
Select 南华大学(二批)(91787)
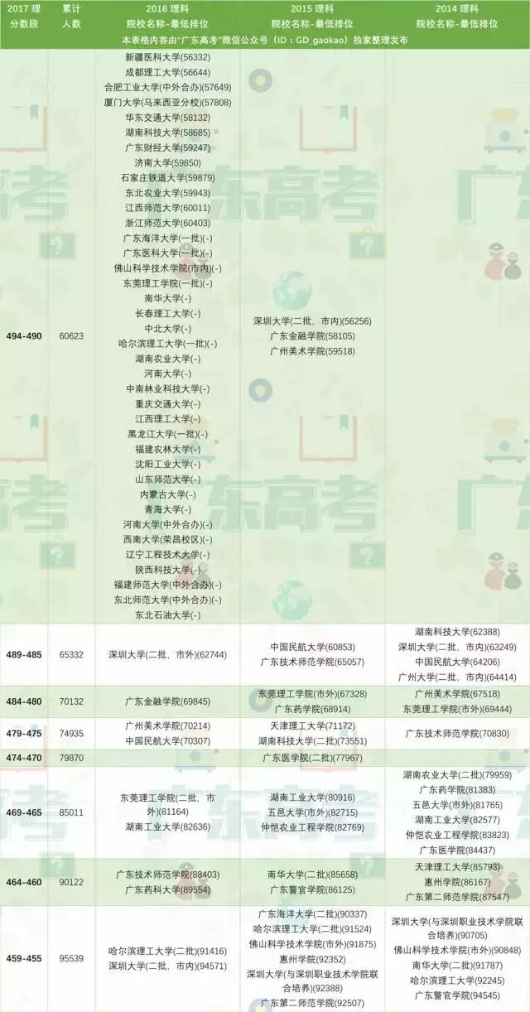point(457,966)
